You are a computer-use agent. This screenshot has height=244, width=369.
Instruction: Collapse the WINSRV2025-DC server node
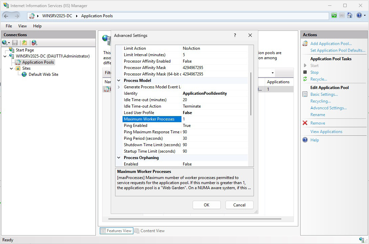pos(5,56)
